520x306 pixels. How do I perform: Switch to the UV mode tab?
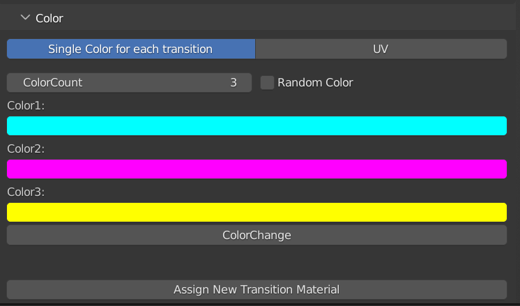point(381,49)
